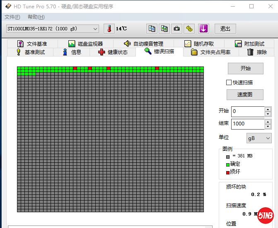The height and width of the screenshot is (228, 278).
Task: Decrease the 结束 value with down arrow
Action: point(268,126)
